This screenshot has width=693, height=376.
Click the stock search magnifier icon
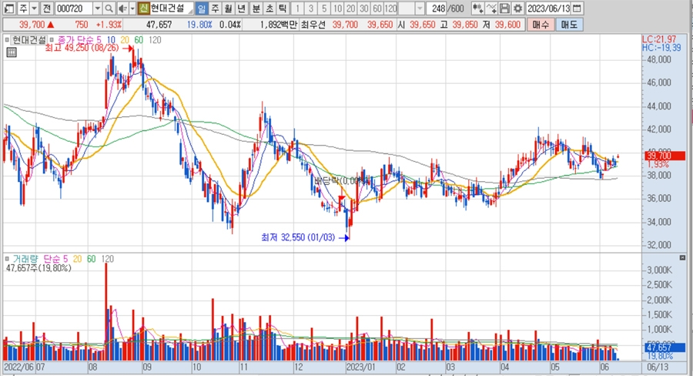point(109,8)
